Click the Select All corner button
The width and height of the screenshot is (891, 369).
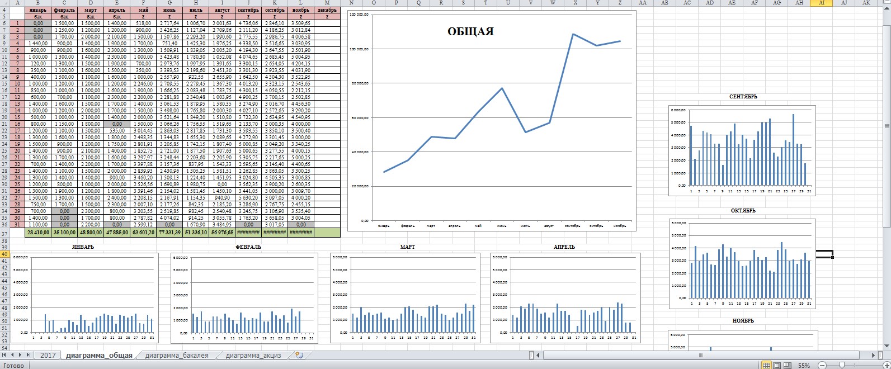click(6, 3)
